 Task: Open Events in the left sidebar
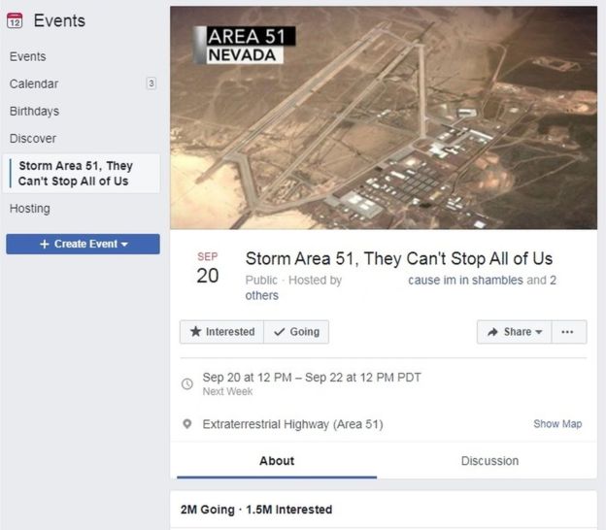[x=27, y=56]
